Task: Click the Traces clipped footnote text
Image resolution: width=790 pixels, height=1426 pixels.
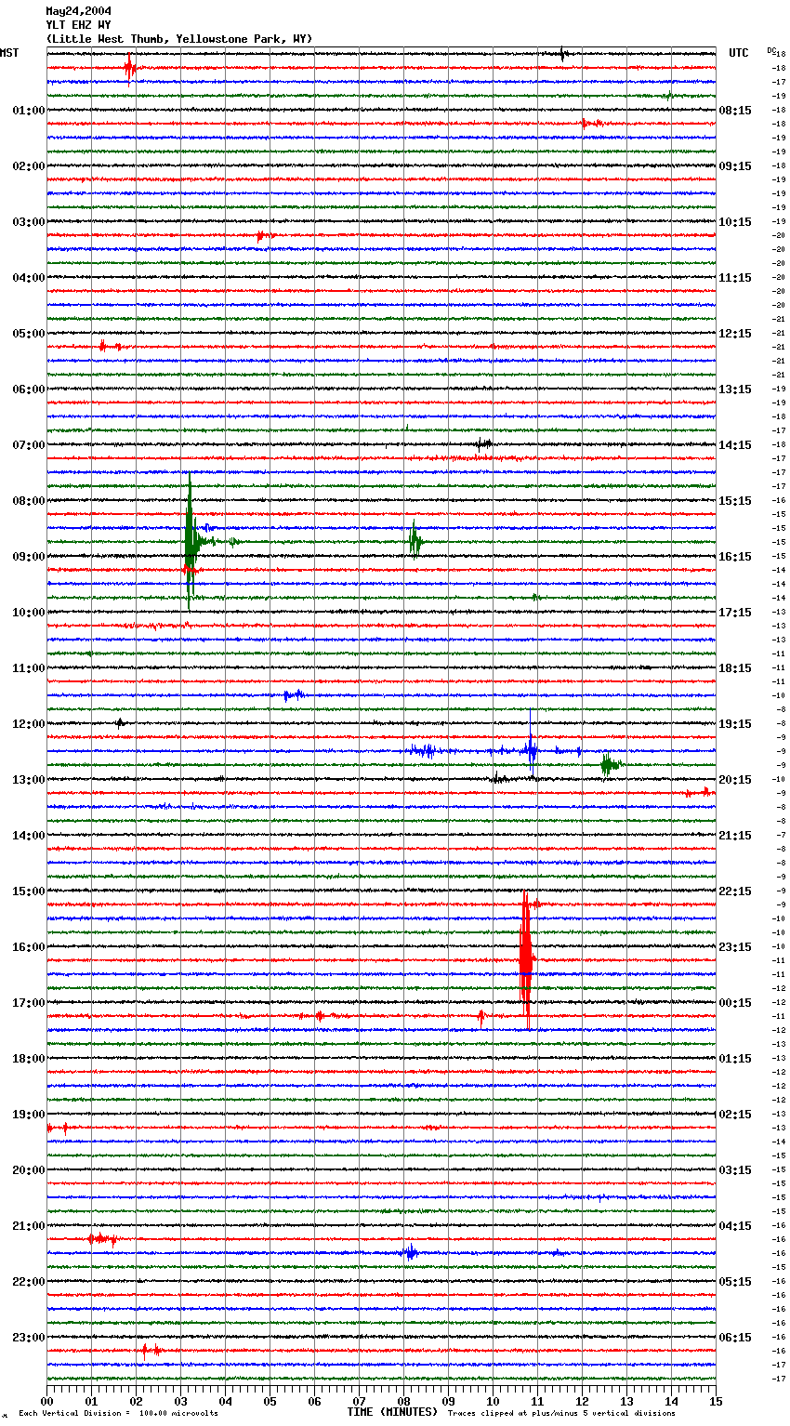Action: [x=561, y=1413]
